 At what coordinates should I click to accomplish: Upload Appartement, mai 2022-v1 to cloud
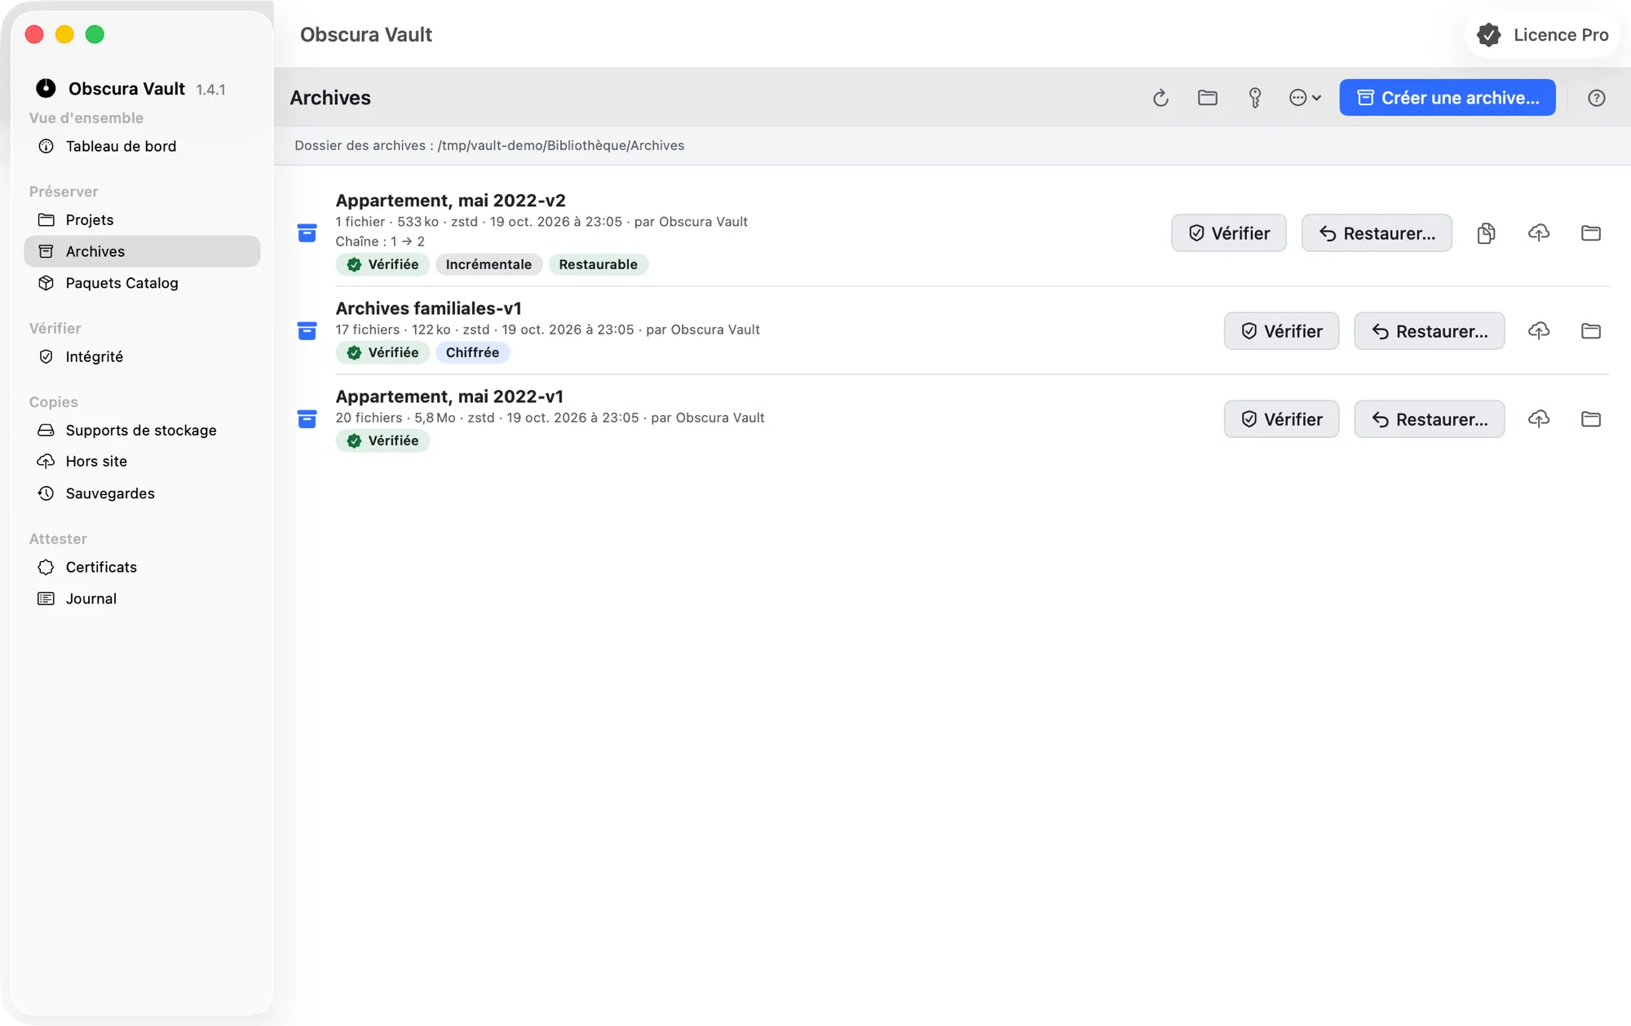[x=1539, y=419]
